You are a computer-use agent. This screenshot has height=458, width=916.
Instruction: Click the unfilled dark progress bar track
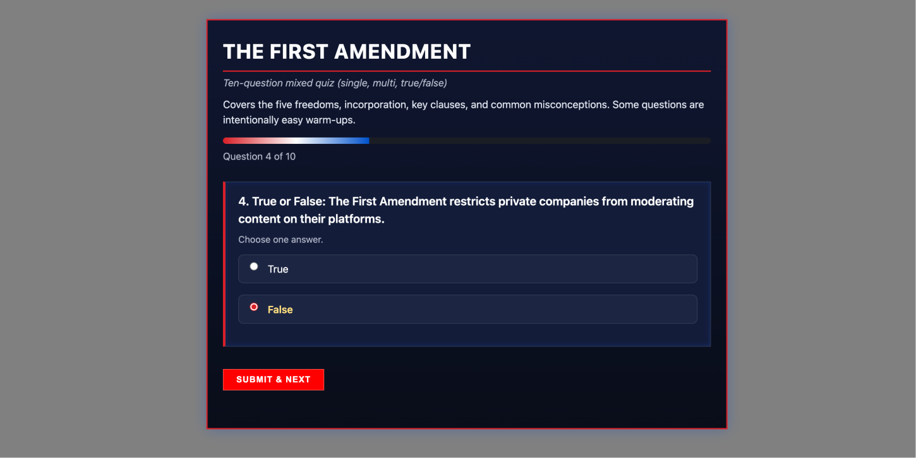pyautogui.click(x=537, y=141)
